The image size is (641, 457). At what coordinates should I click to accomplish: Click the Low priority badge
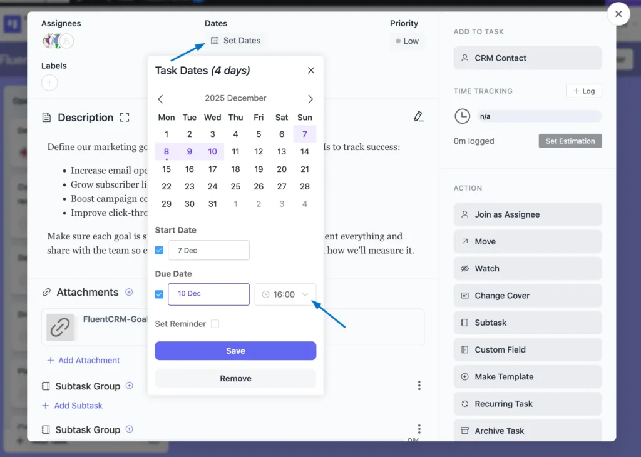coord(407,41)
